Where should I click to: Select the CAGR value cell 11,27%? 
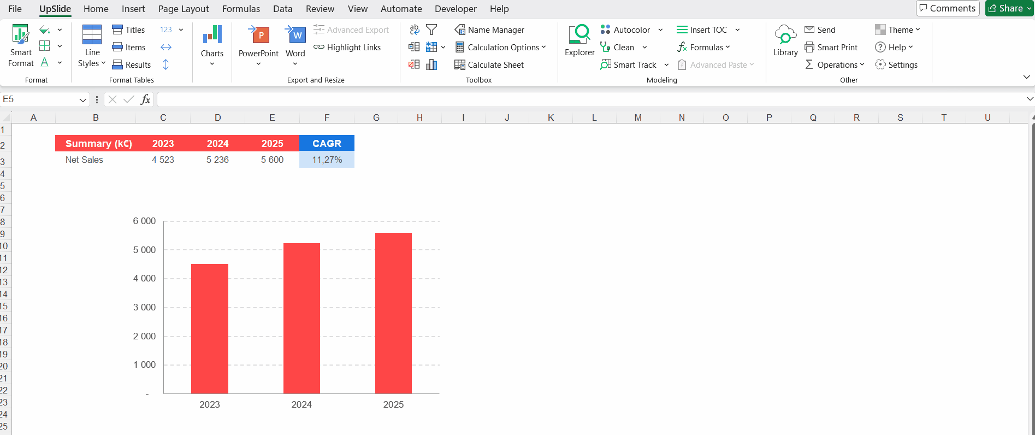coord(327,160)
